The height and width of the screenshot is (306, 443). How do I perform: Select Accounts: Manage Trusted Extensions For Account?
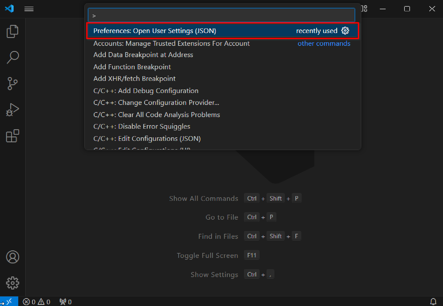pos(171,43)
